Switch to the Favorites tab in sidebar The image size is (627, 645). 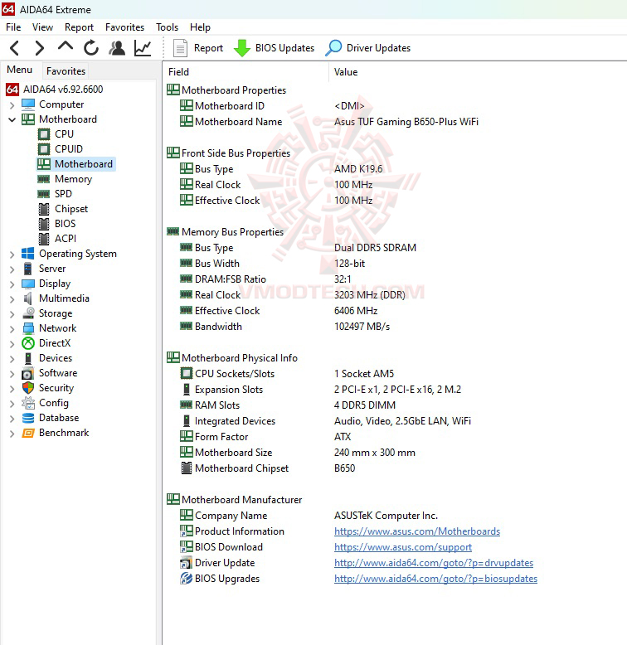[x=66, y=70]
